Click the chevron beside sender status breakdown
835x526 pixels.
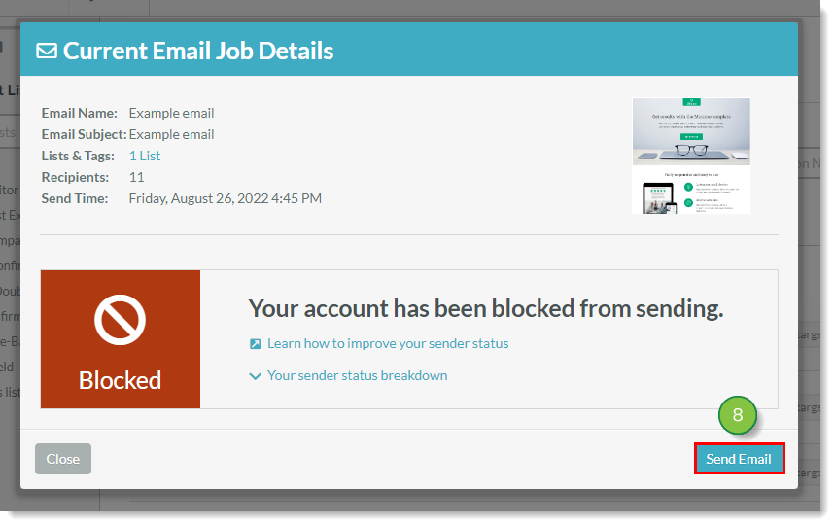pos(256,376)
